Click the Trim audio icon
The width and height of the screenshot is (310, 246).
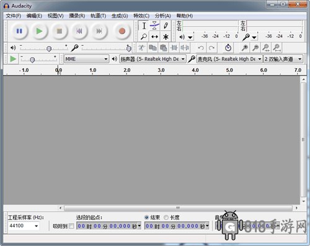pos(174,48)
